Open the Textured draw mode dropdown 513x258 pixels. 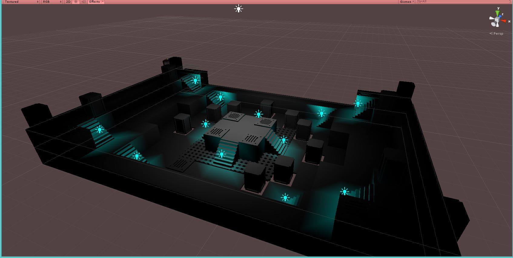(21, 2)
